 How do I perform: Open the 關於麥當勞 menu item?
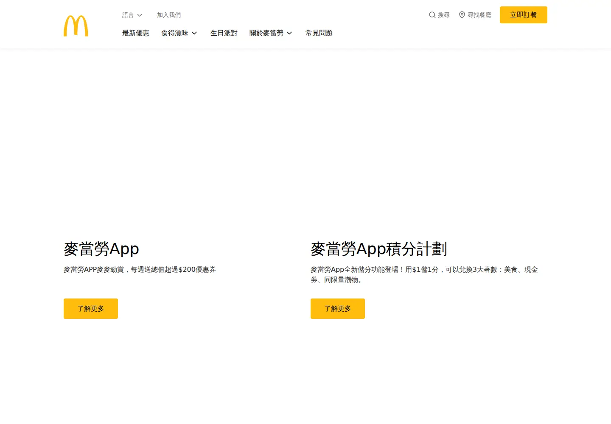[266, 33]
